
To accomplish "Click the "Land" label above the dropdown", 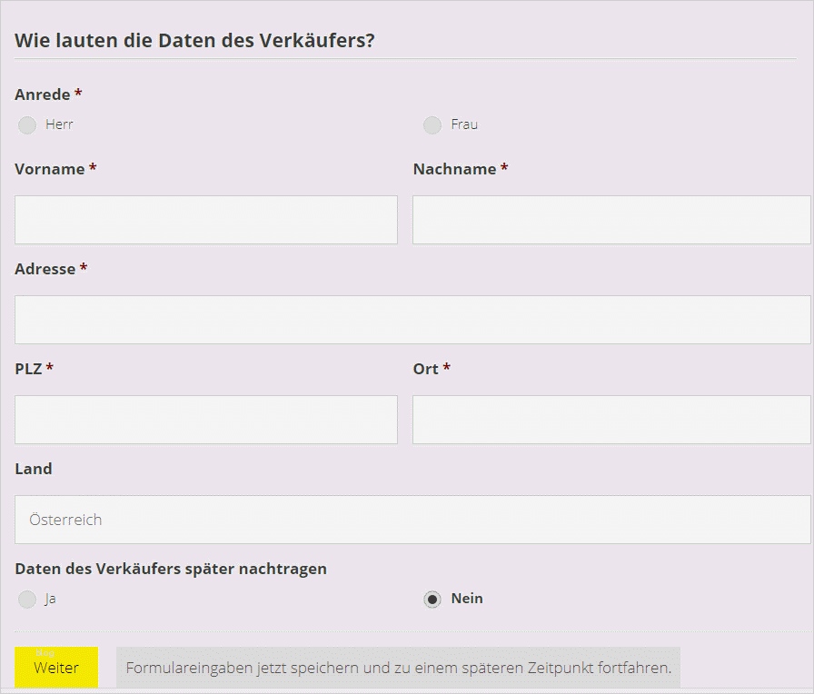I will [x=34, y=469].
